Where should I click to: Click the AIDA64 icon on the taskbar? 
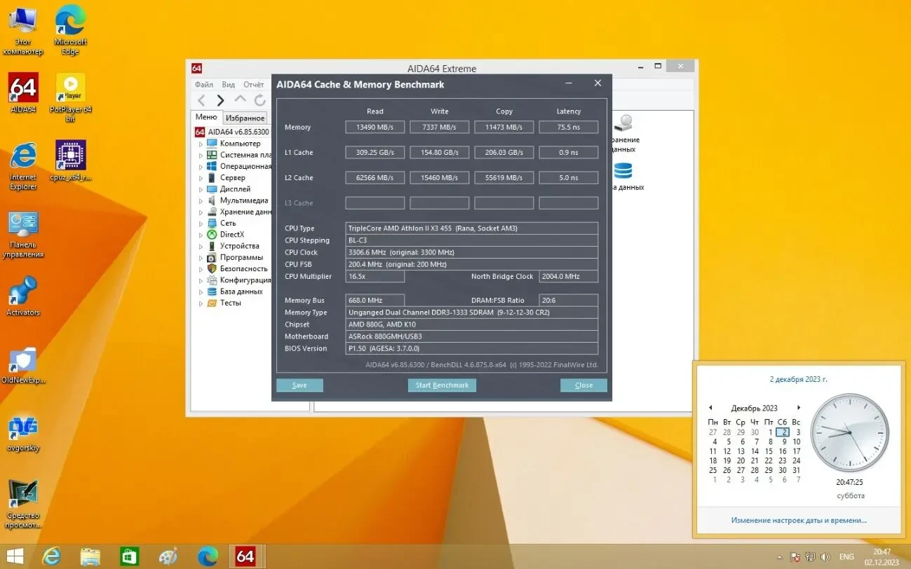click(245, 556)
